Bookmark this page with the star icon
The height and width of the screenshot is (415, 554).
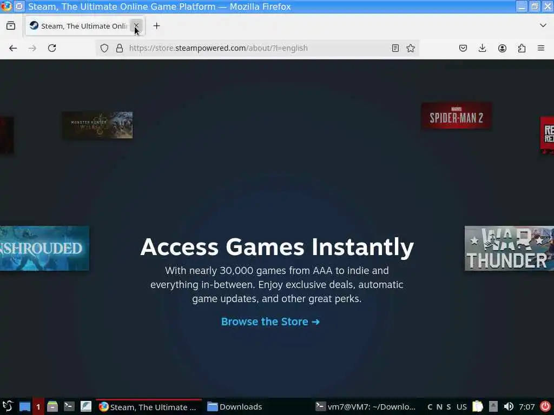[411, 48]
